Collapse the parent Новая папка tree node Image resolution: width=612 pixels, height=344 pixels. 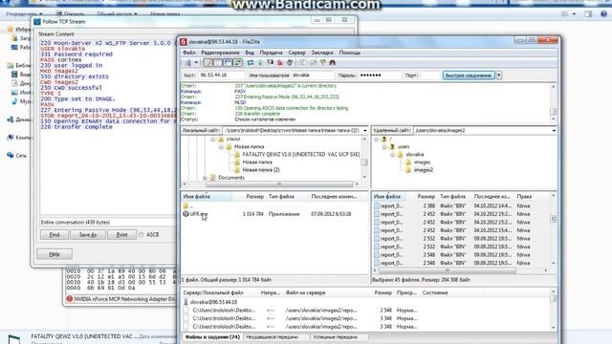(x=221, y=147)
